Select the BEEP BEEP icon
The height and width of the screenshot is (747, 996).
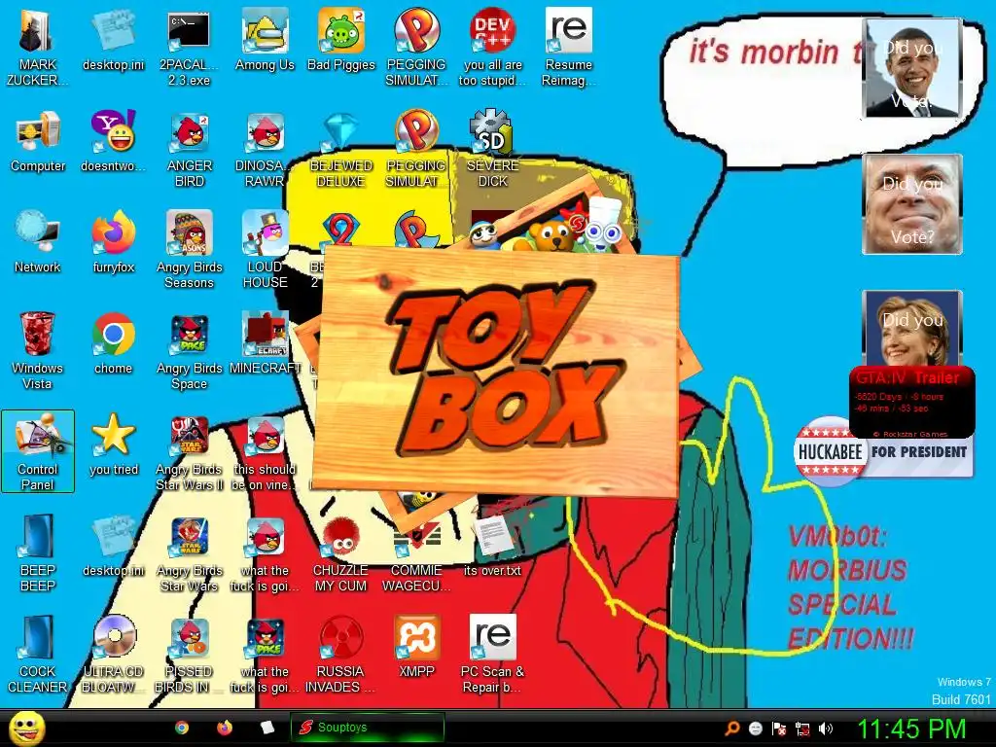[x=38, y=552]
